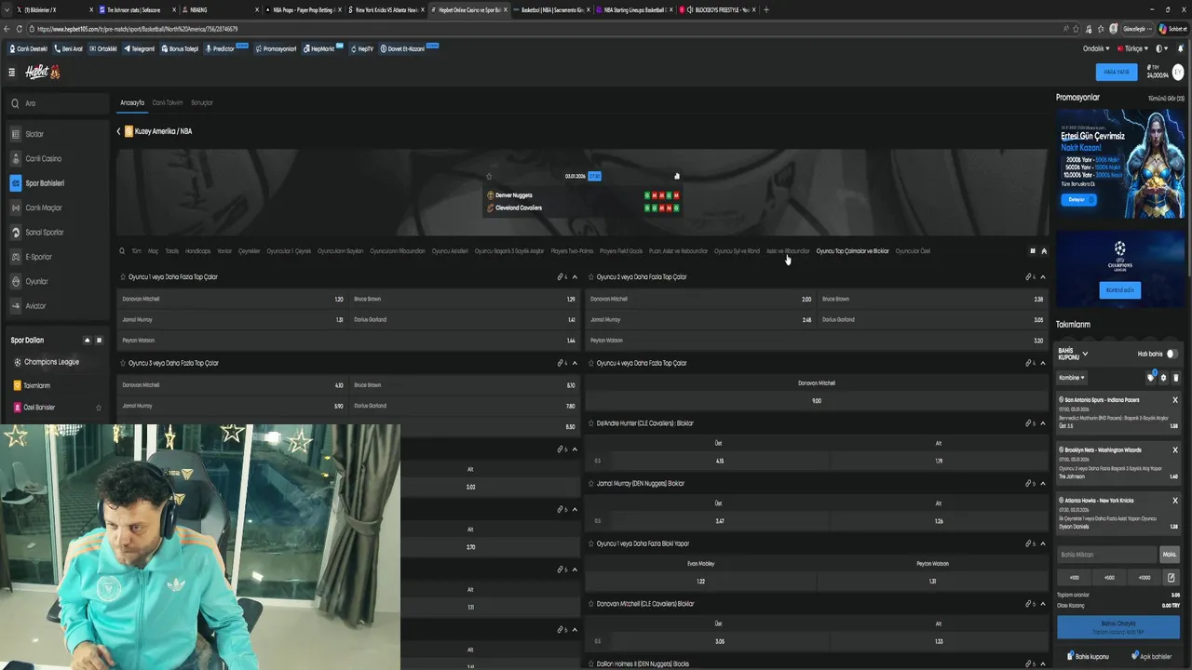This screenshot has width=1192, height=670.
Task: Open Canlı Destek support link
Action: pyautogui.click(x=29, y=48)
